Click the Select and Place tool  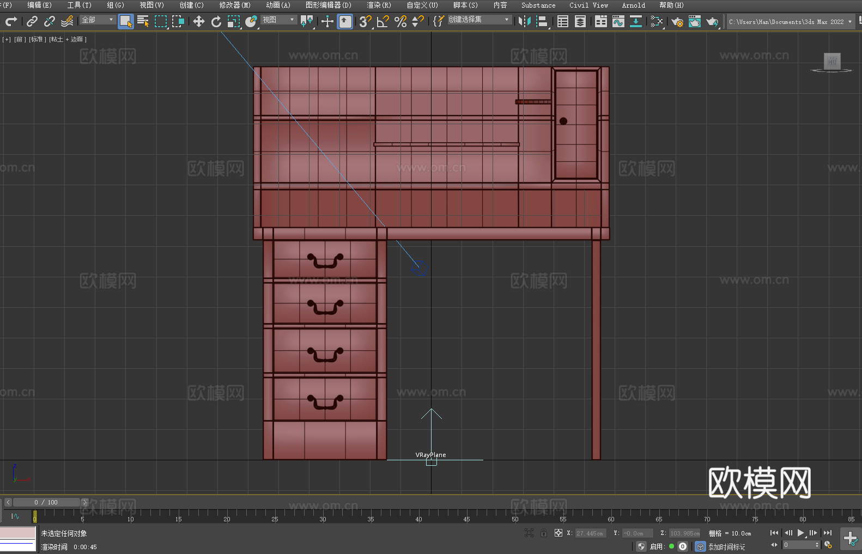tap(251, 21)
